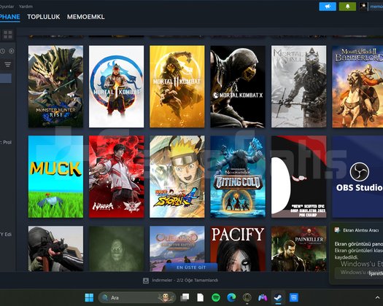The height and width of the screenshot is (306, 383).
Task: Launch Spotify from the taskbar
Action: click(216, 297)
